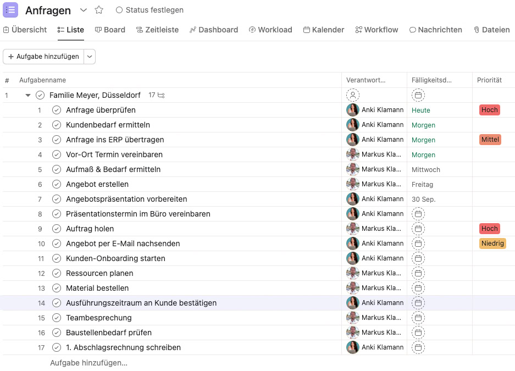Mark Familie Meyer, Düsseldorf as done

[x=40, y=95]
